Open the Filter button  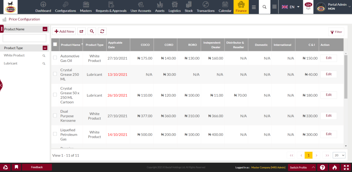[x=336, y=32]
